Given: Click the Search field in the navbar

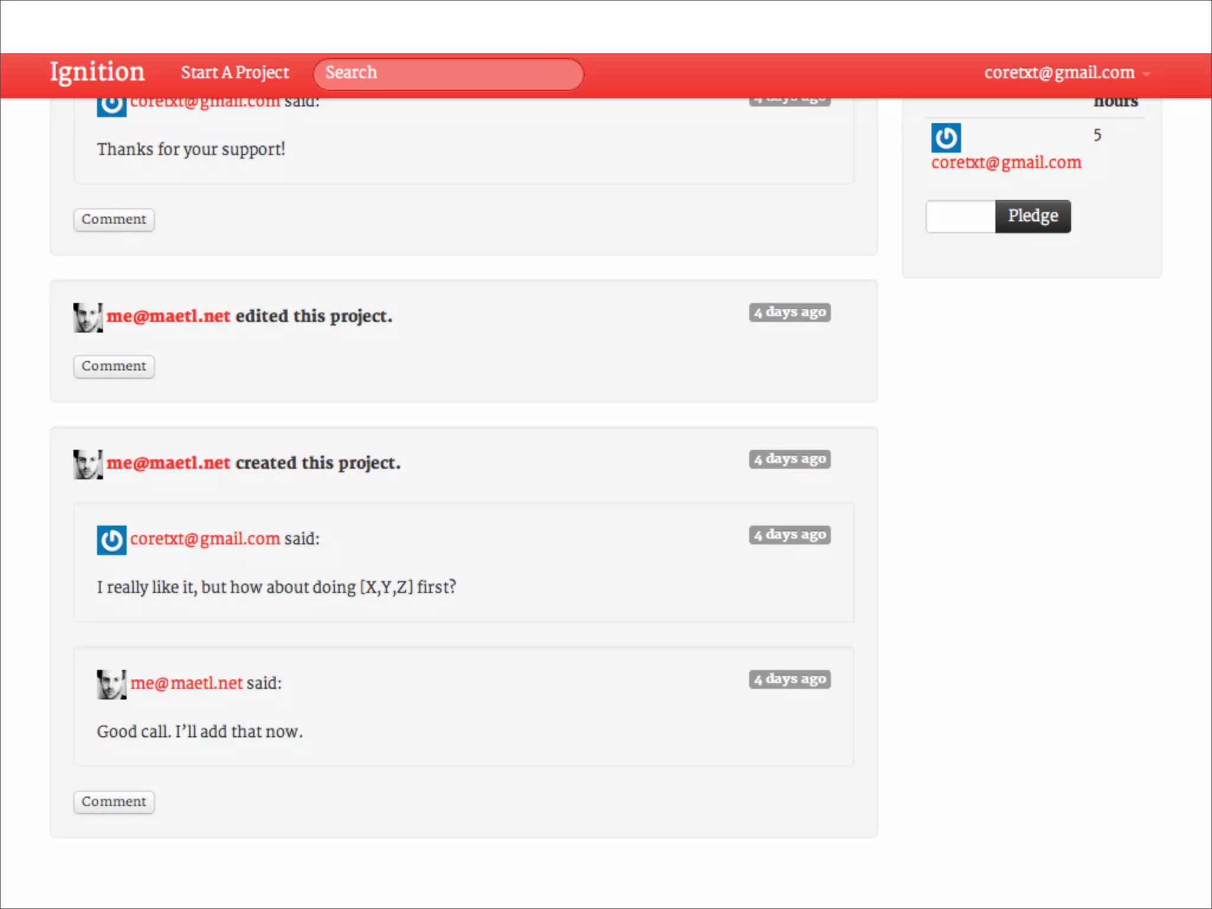Looking at the screenshot, I should click(448, 73).
